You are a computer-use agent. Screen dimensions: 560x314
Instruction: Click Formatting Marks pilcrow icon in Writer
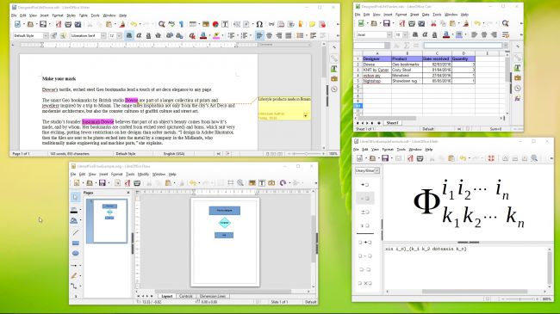click(x=182, y=24)
